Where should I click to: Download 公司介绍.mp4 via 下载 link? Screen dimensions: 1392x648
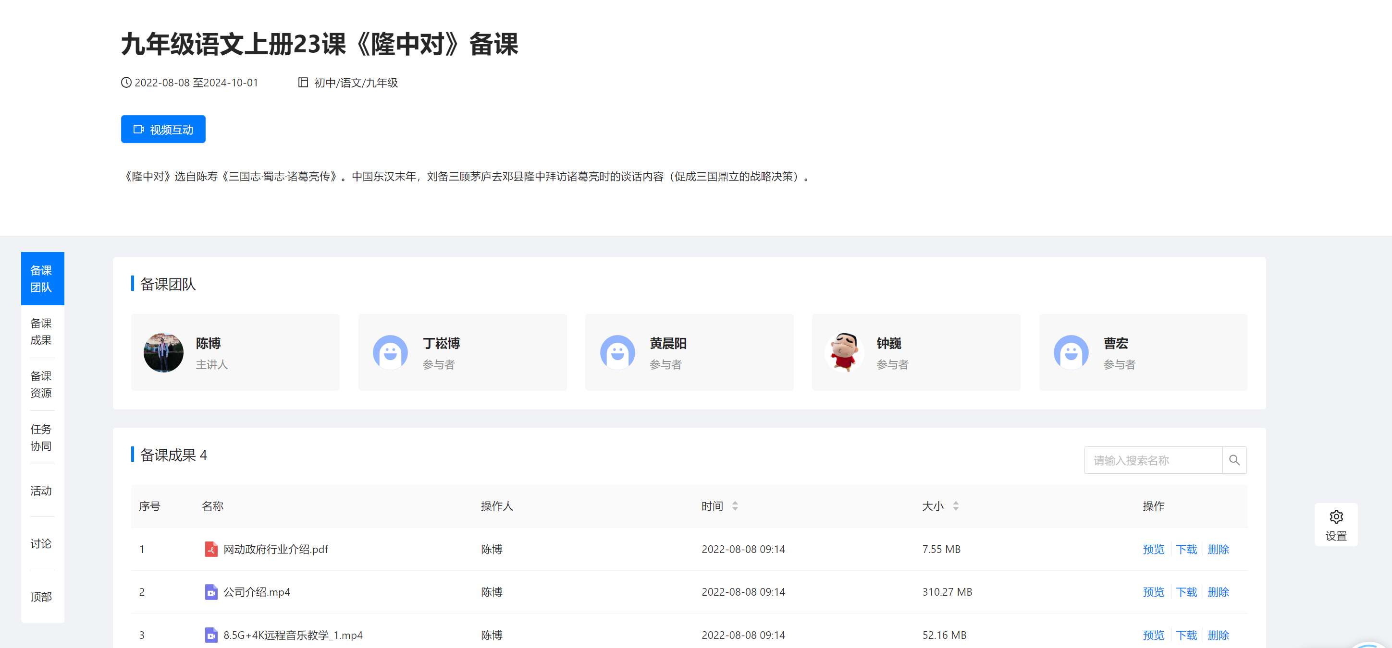click(1186, 592)
